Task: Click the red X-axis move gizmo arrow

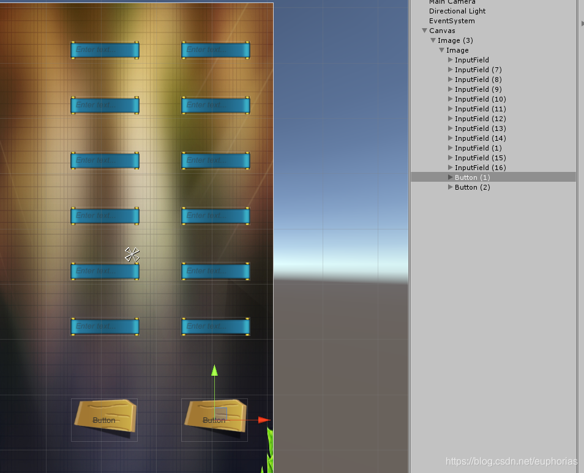Action: tap(264, 420)
